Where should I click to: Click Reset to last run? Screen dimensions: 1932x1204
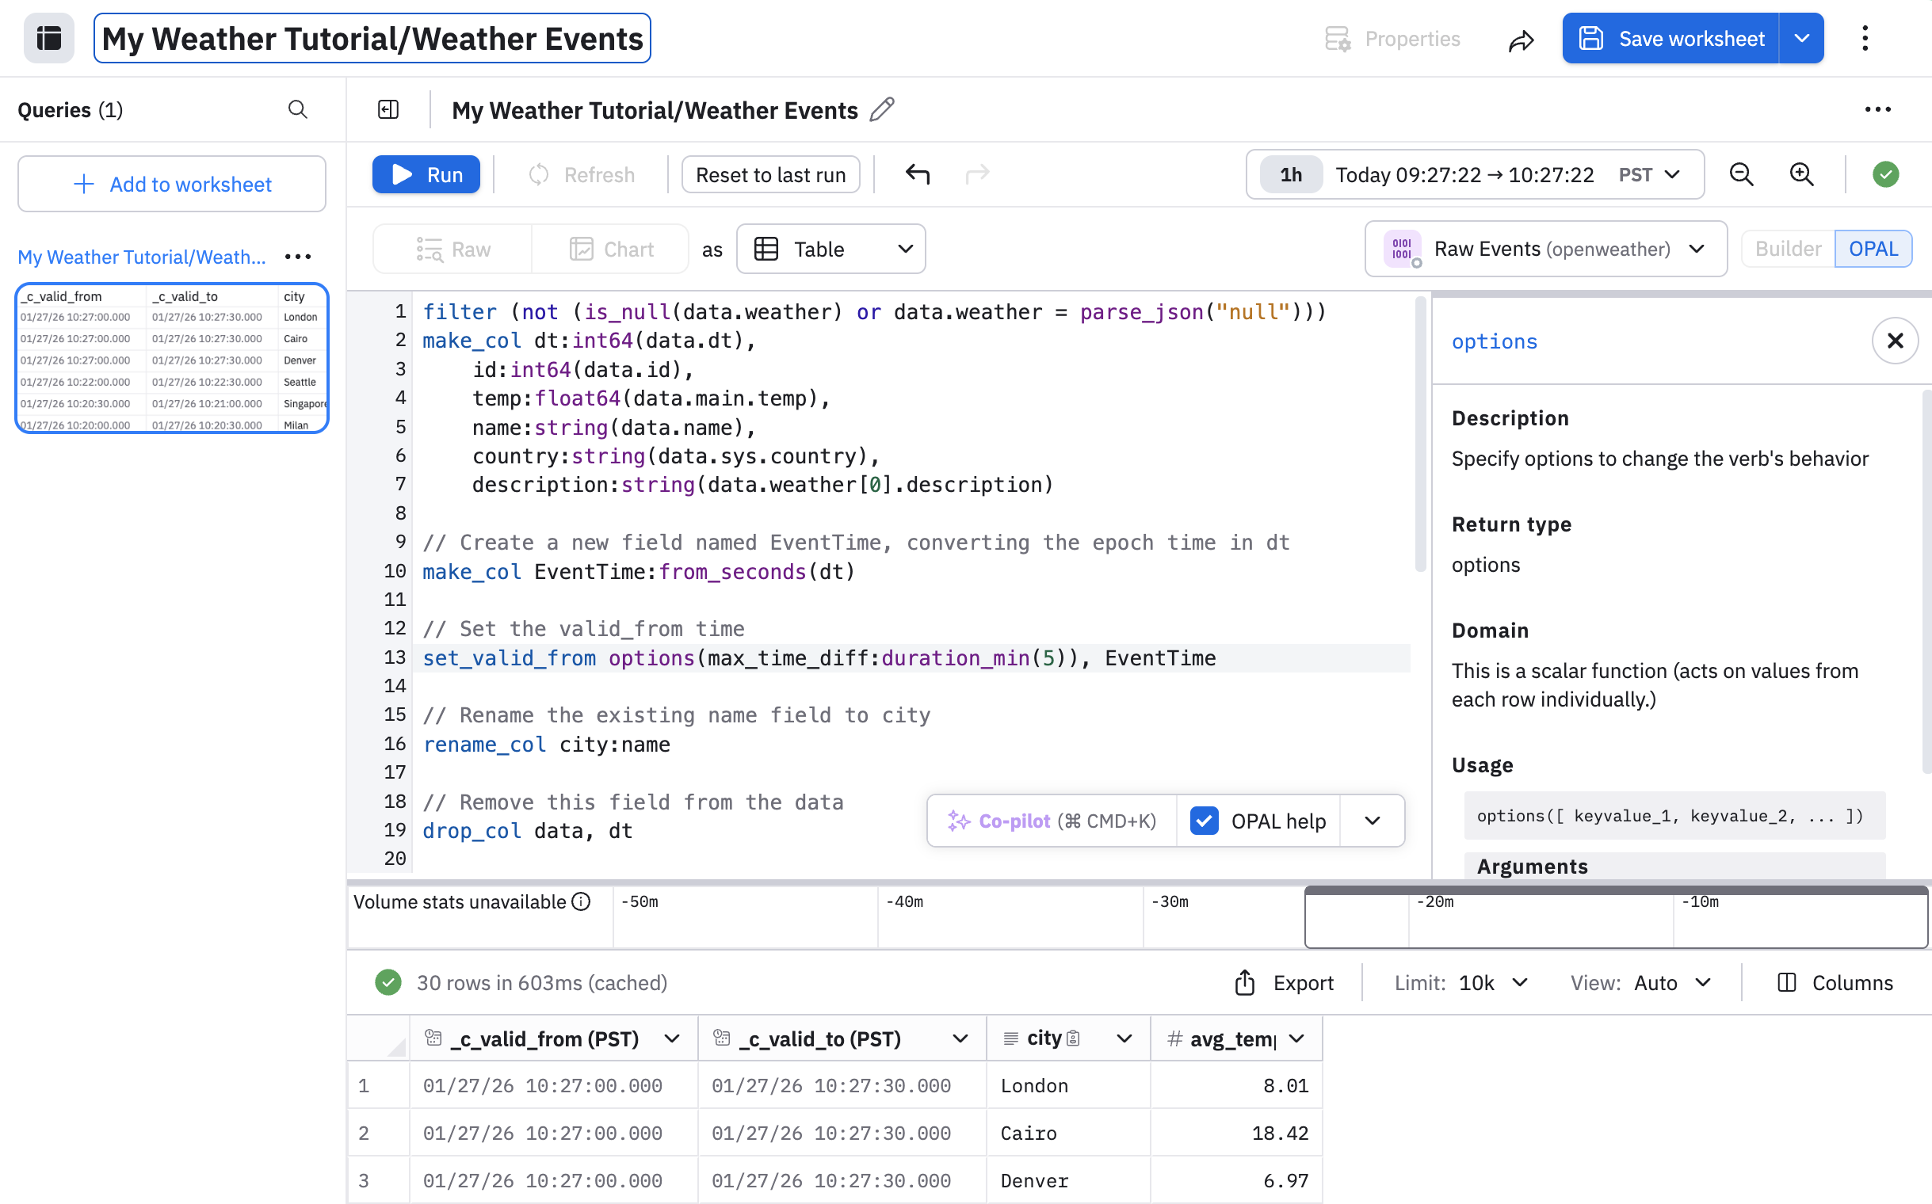point(769,174)
